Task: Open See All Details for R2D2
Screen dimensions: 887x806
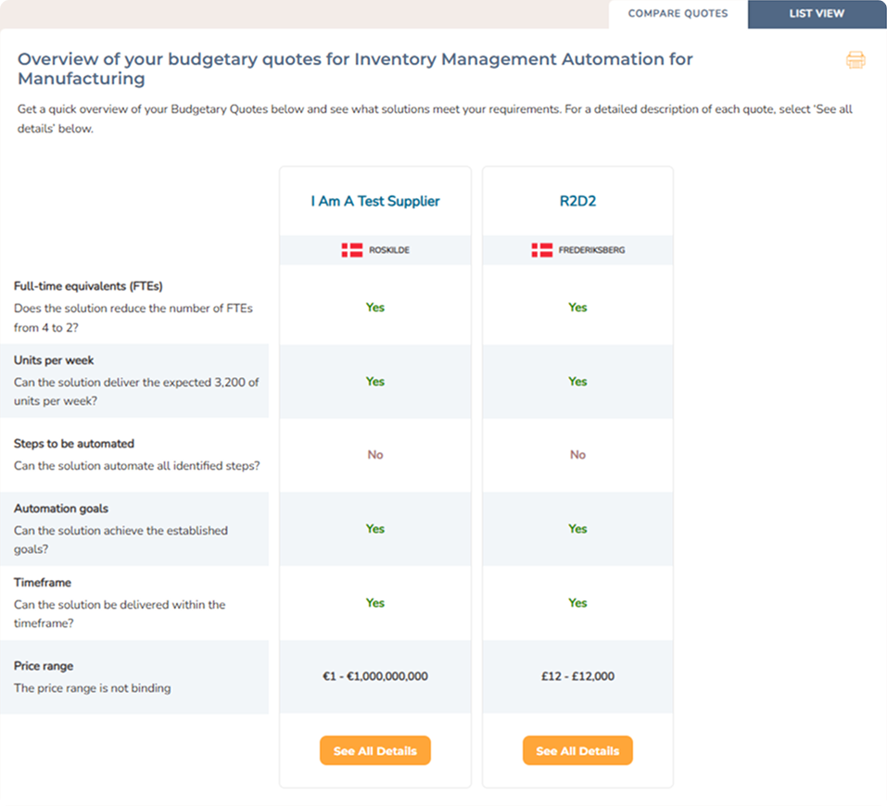Action: tap(577, 750)
